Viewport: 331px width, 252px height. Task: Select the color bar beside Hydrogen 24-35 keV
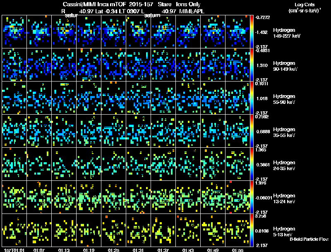[252, 164]
